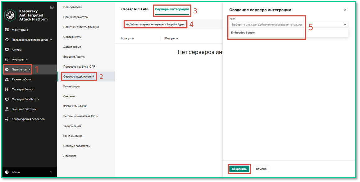Open Конфигурация серверов section
Viewport: 360px width, 182px height.
click(28, 119)
